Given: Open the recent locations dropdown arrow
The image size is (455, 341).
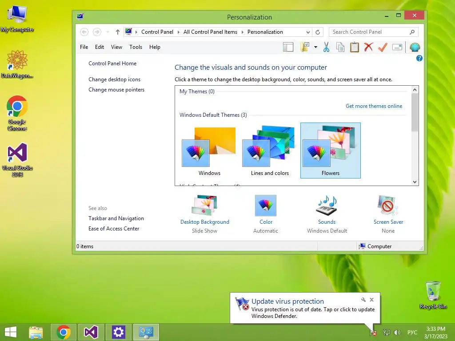Looking at the screenshot, I should coord(108,32).
